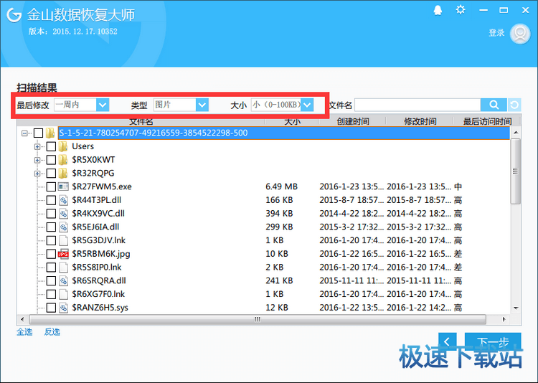Click the file icon of $R6XG7F0.lnk

[63, 294]
